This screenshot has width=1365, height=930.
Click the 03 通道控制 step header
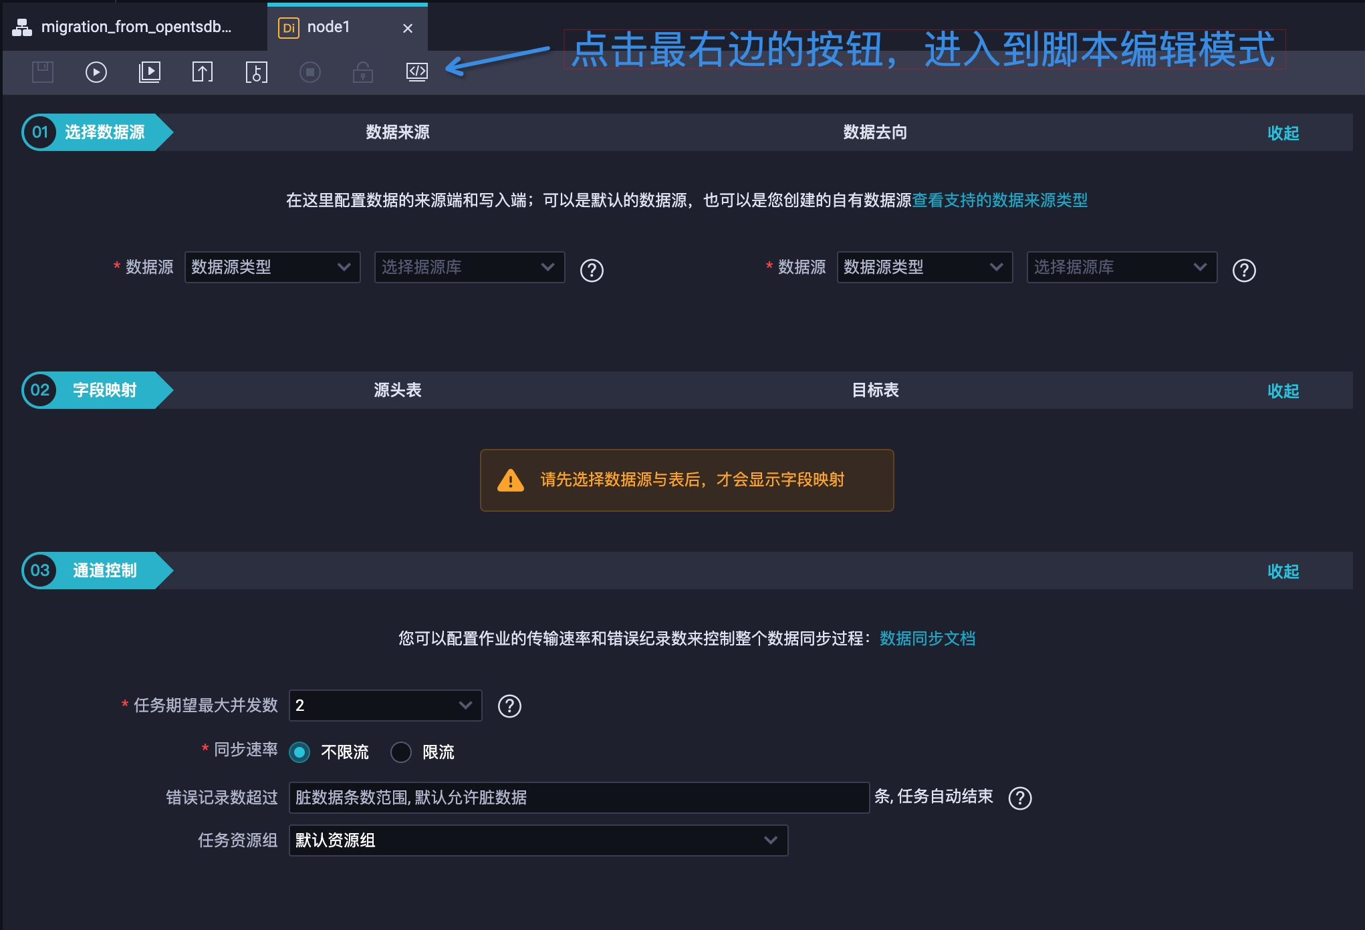[98, 571]
